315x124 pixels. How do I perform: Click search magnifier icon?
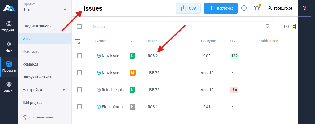point(268,27)
